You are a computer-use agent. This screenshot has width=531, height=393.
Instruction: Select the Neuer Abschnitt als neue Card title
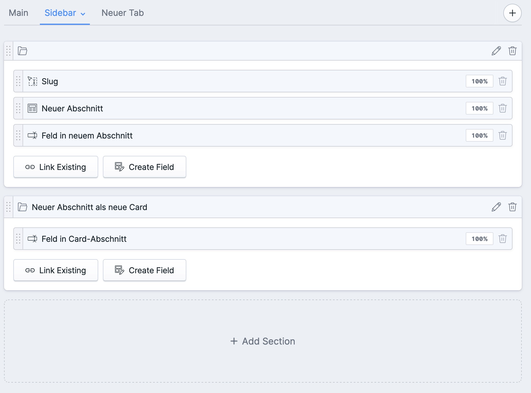coord(90,207)
